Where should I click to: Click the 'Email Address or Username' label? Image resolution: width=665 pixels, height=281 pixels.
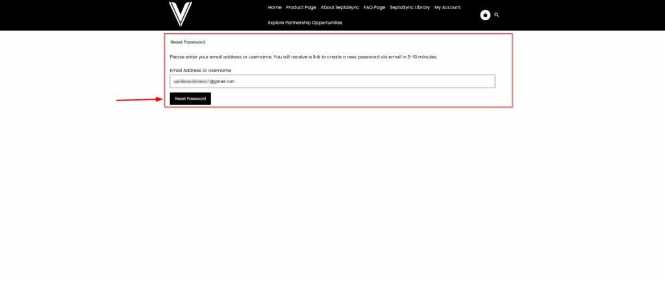[x=201, y=70]
